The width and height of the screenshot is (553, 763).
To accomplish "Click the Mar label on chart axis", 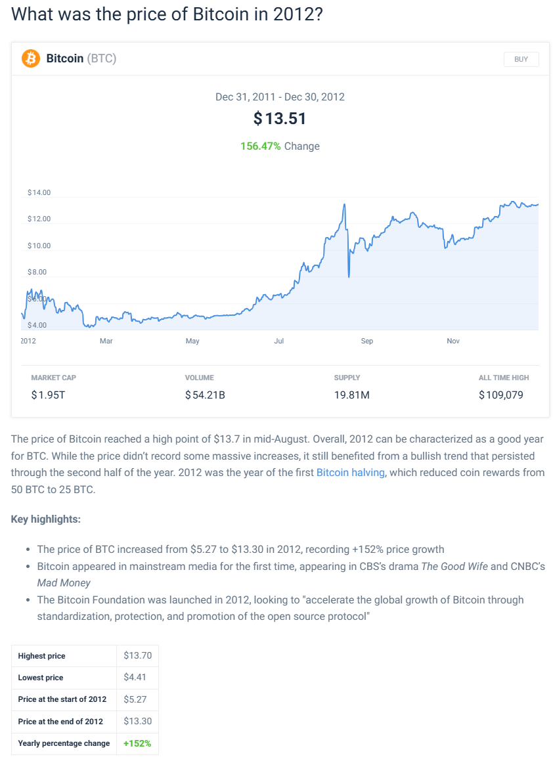I will pos(106,341).
